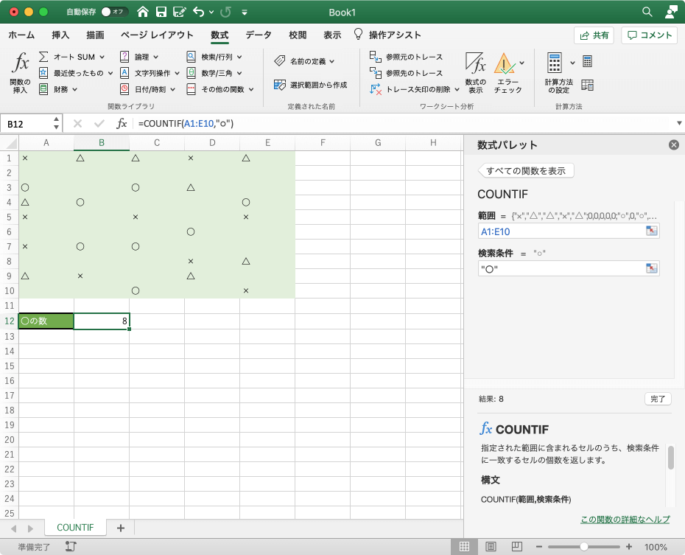Click range selector icon for 検索条件 field
Viewport: 685px width, 555px height.
click(x=651, y=268)
